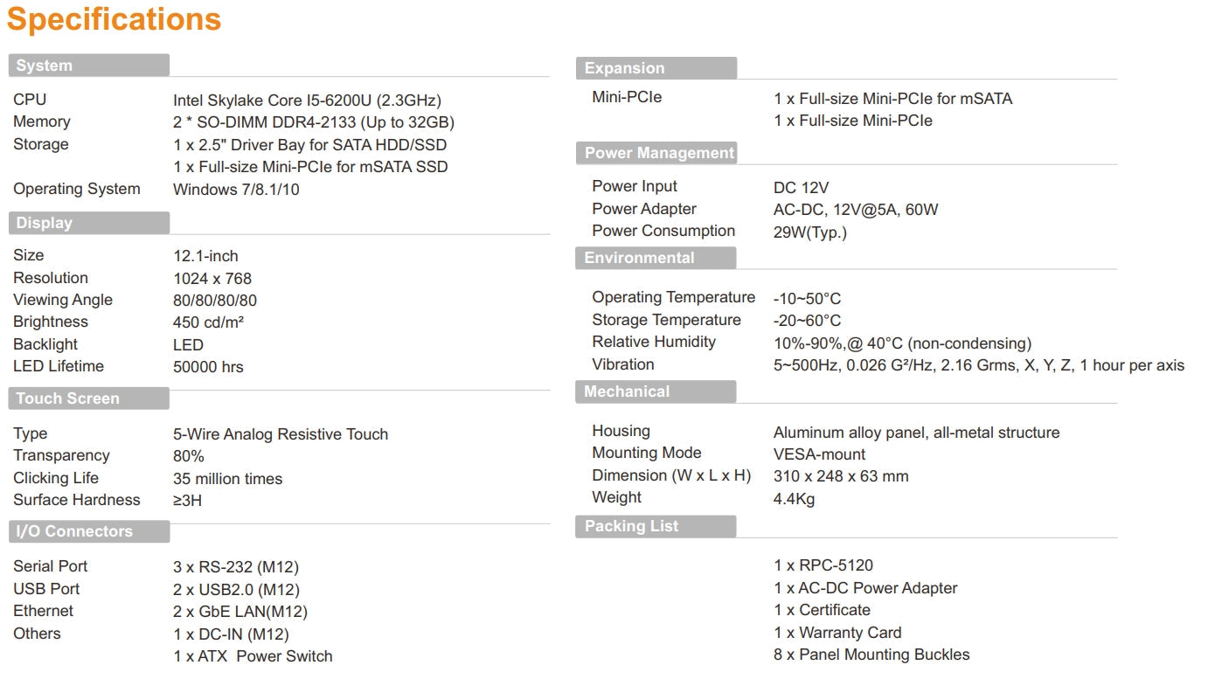Click the VESA-mount value
Viewport: 1208px width, 679px height.
coord(819,454)
